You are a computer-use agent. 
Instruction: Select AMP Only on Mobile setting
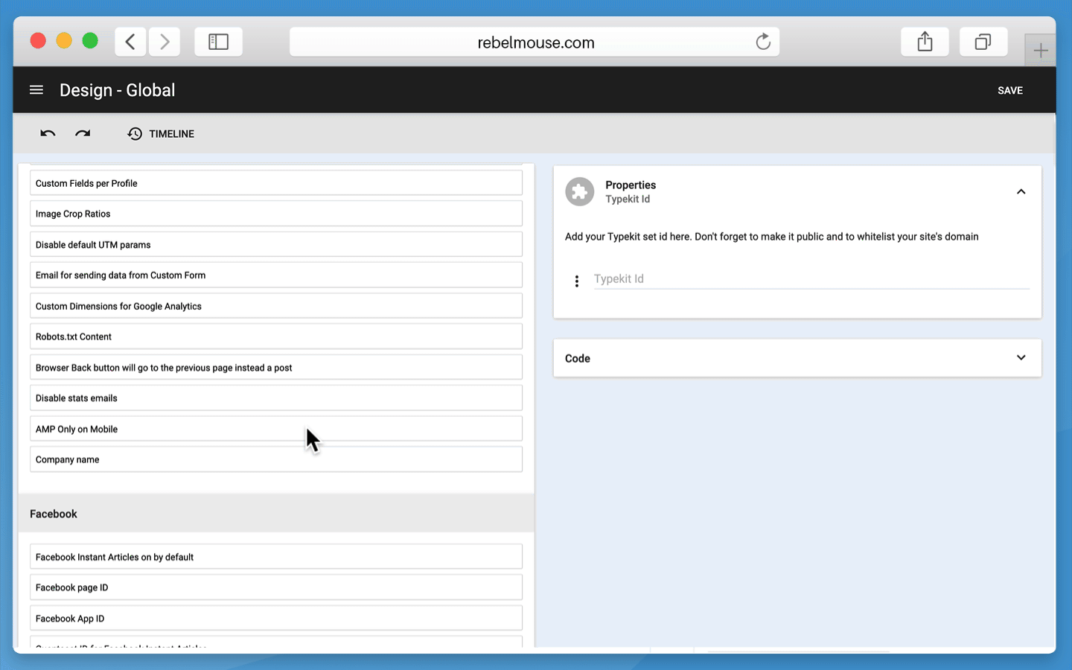click(275, 429)
